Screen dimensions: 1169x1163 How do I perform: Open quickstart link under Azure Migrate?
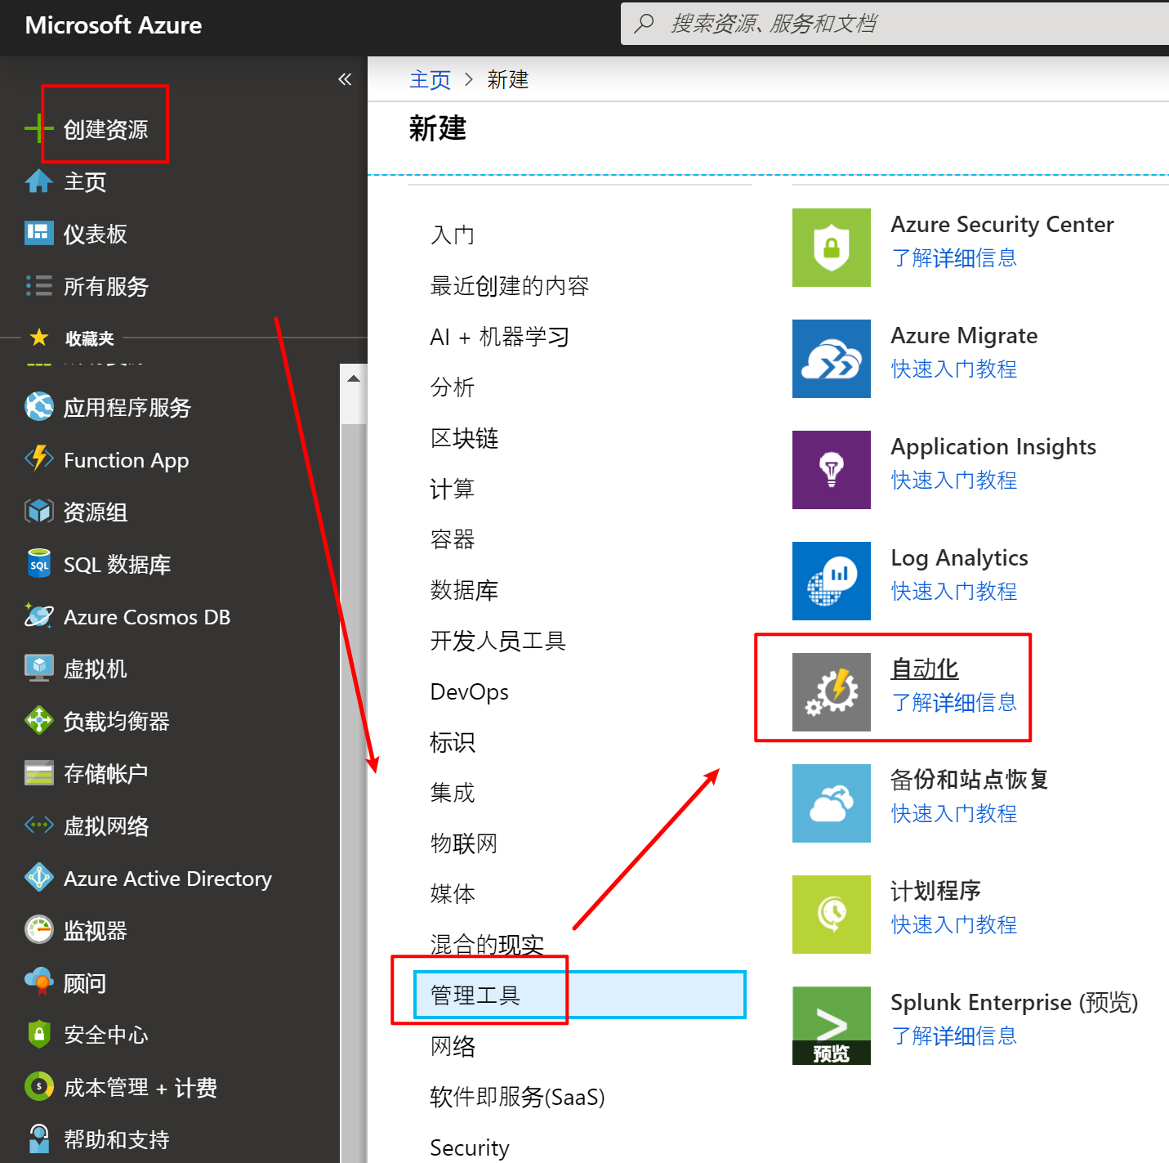pyautogui.click(x=954, y=369)
